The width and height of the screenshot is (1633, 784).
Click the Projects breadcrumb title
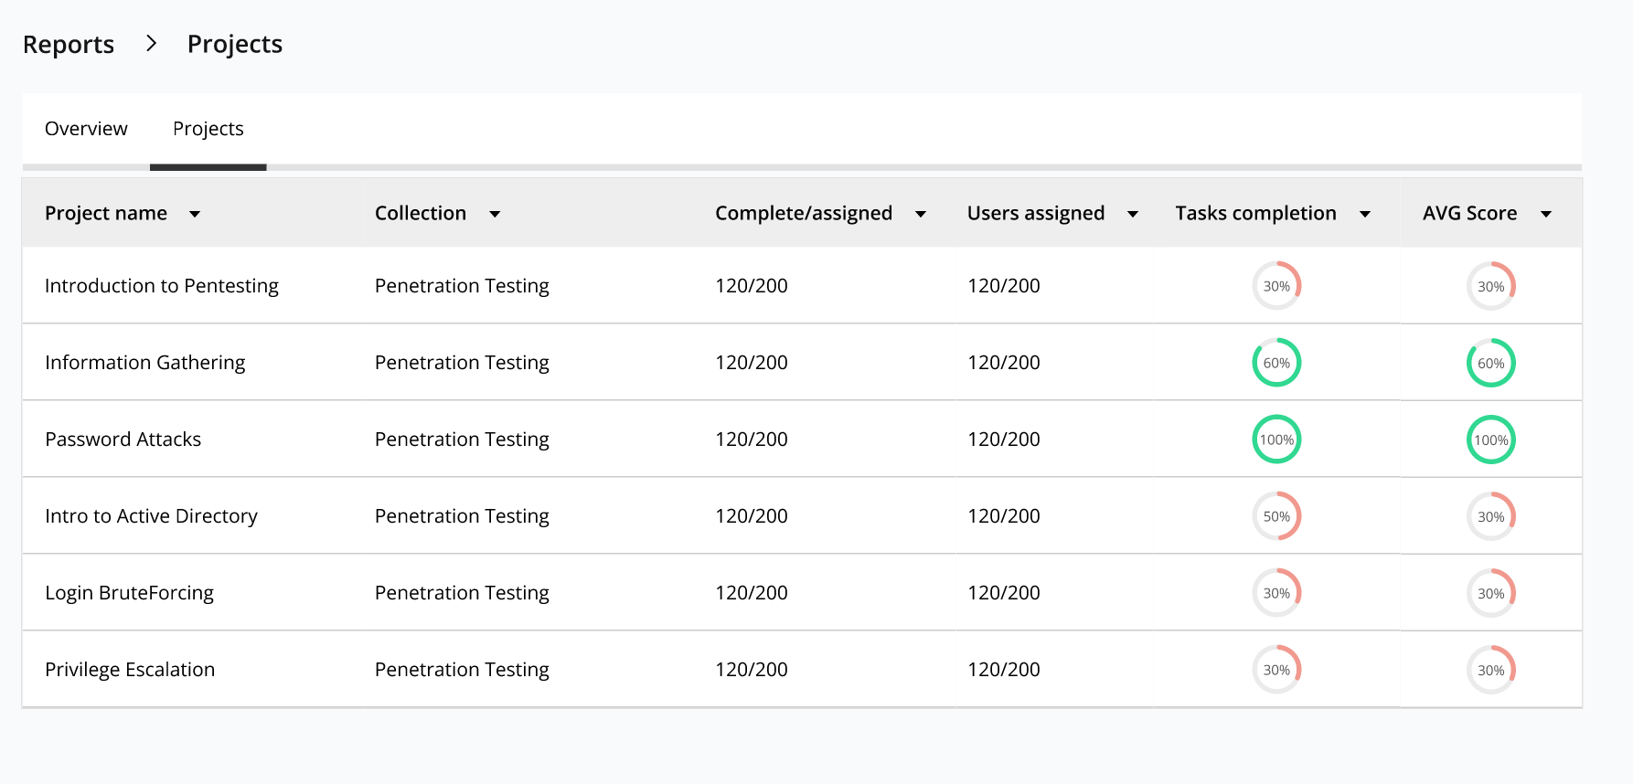235,44
